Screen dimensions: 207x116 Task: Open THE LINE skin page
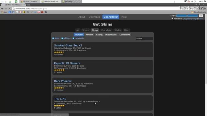click(x=60, y=99)
